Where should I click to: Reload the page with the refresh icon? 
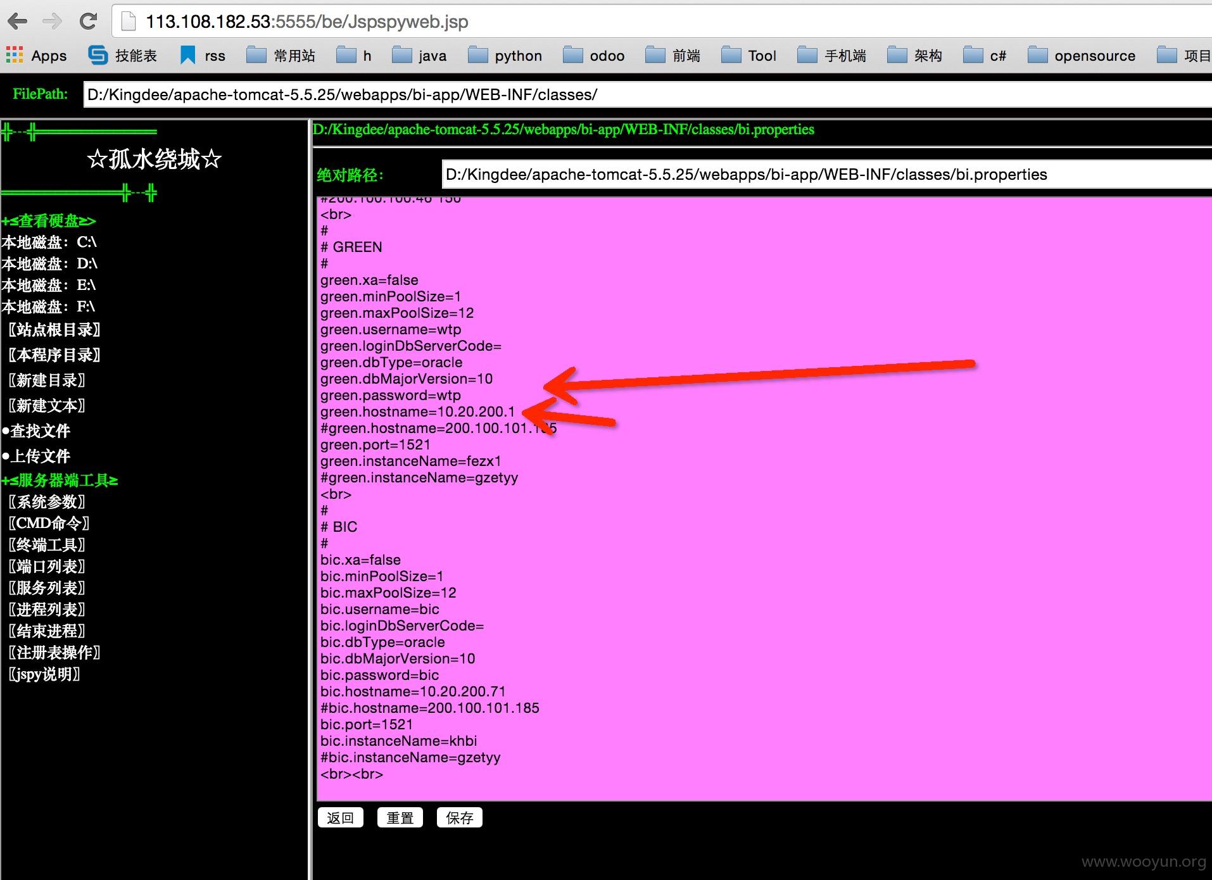[x=88, y=22]
